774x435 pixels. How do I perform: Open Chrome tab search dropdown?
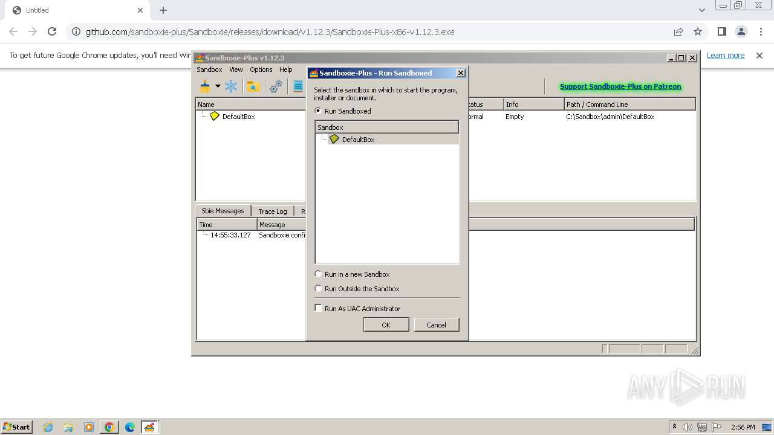click(x=702, y=10)
